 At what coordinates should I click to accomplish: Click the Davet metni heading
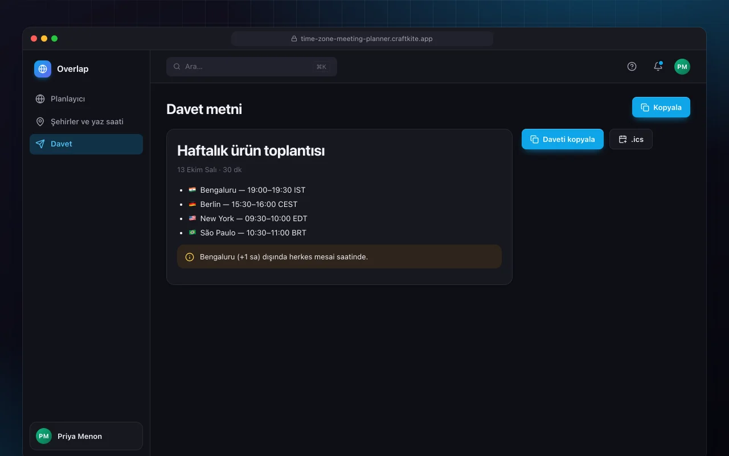point(204,109)
